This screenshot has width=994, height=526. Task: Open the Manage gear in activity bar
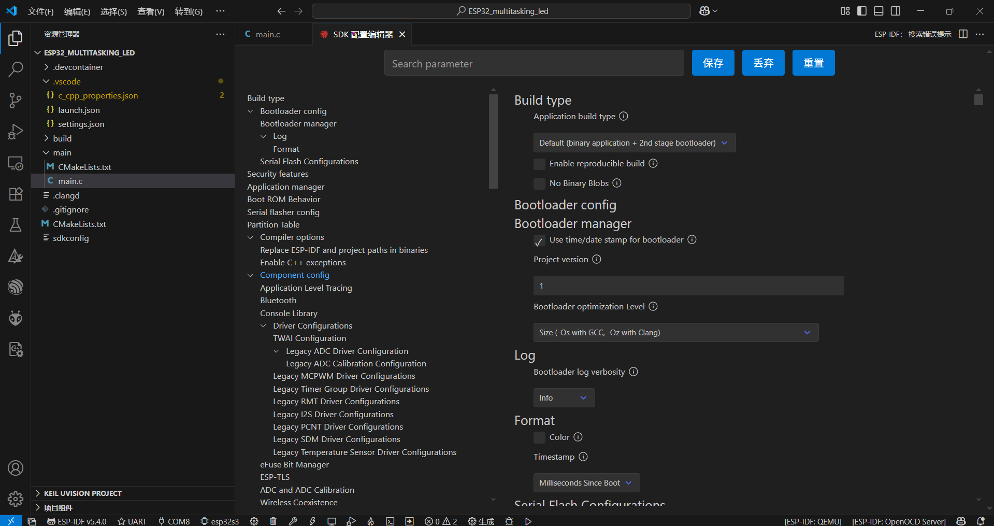16,499
